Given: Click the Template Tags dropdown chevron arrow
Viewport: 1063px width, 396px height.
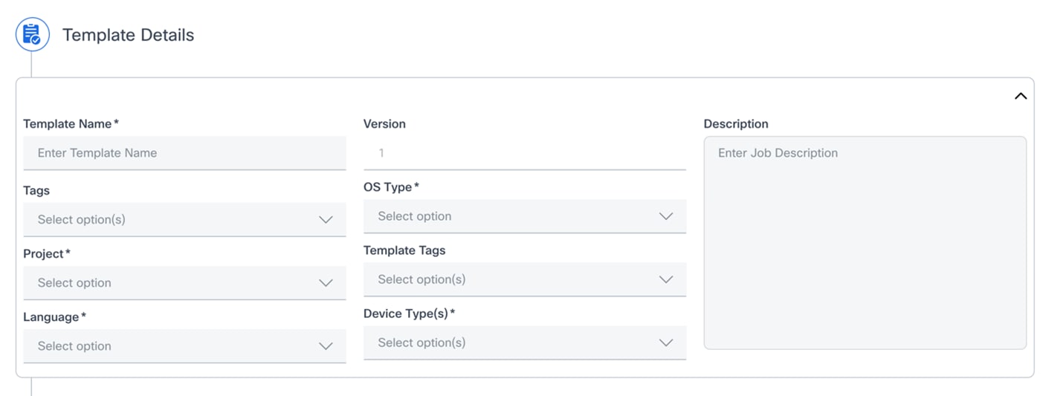Looking at the screenshot, I should coord(666,279).
